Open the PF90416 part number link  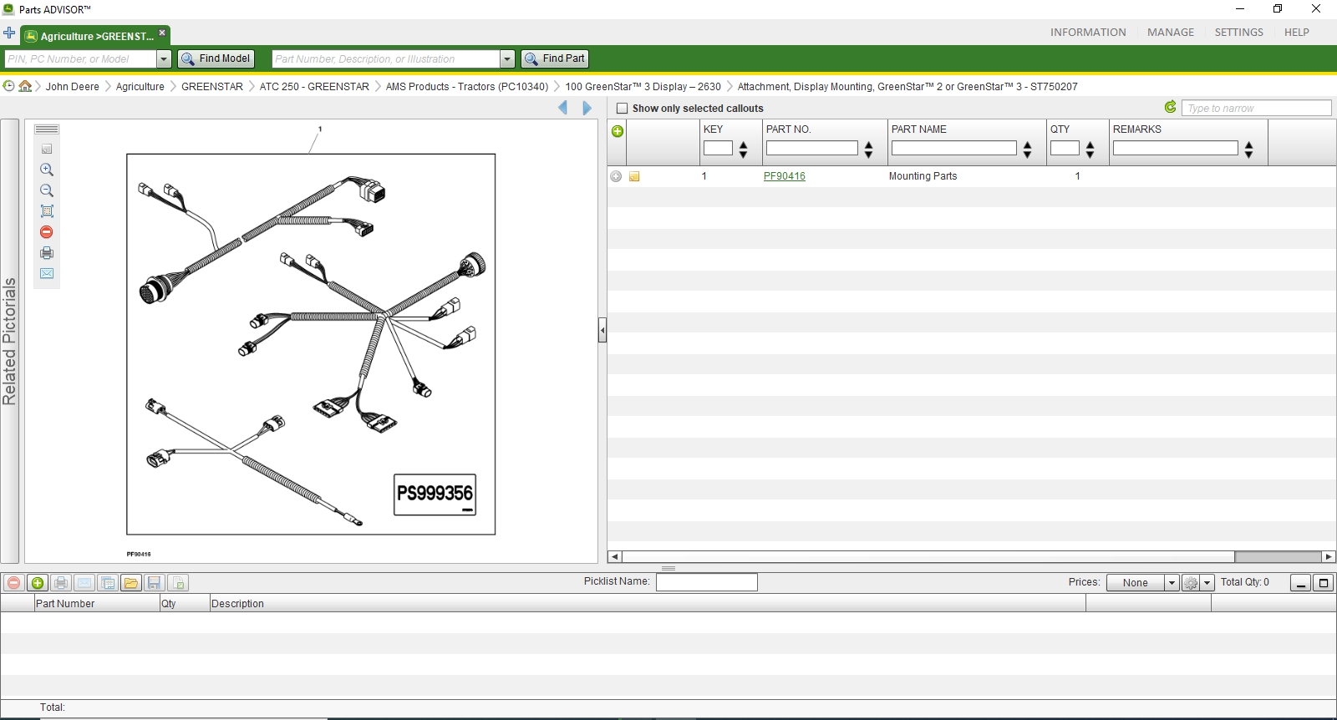pos(784,176)
